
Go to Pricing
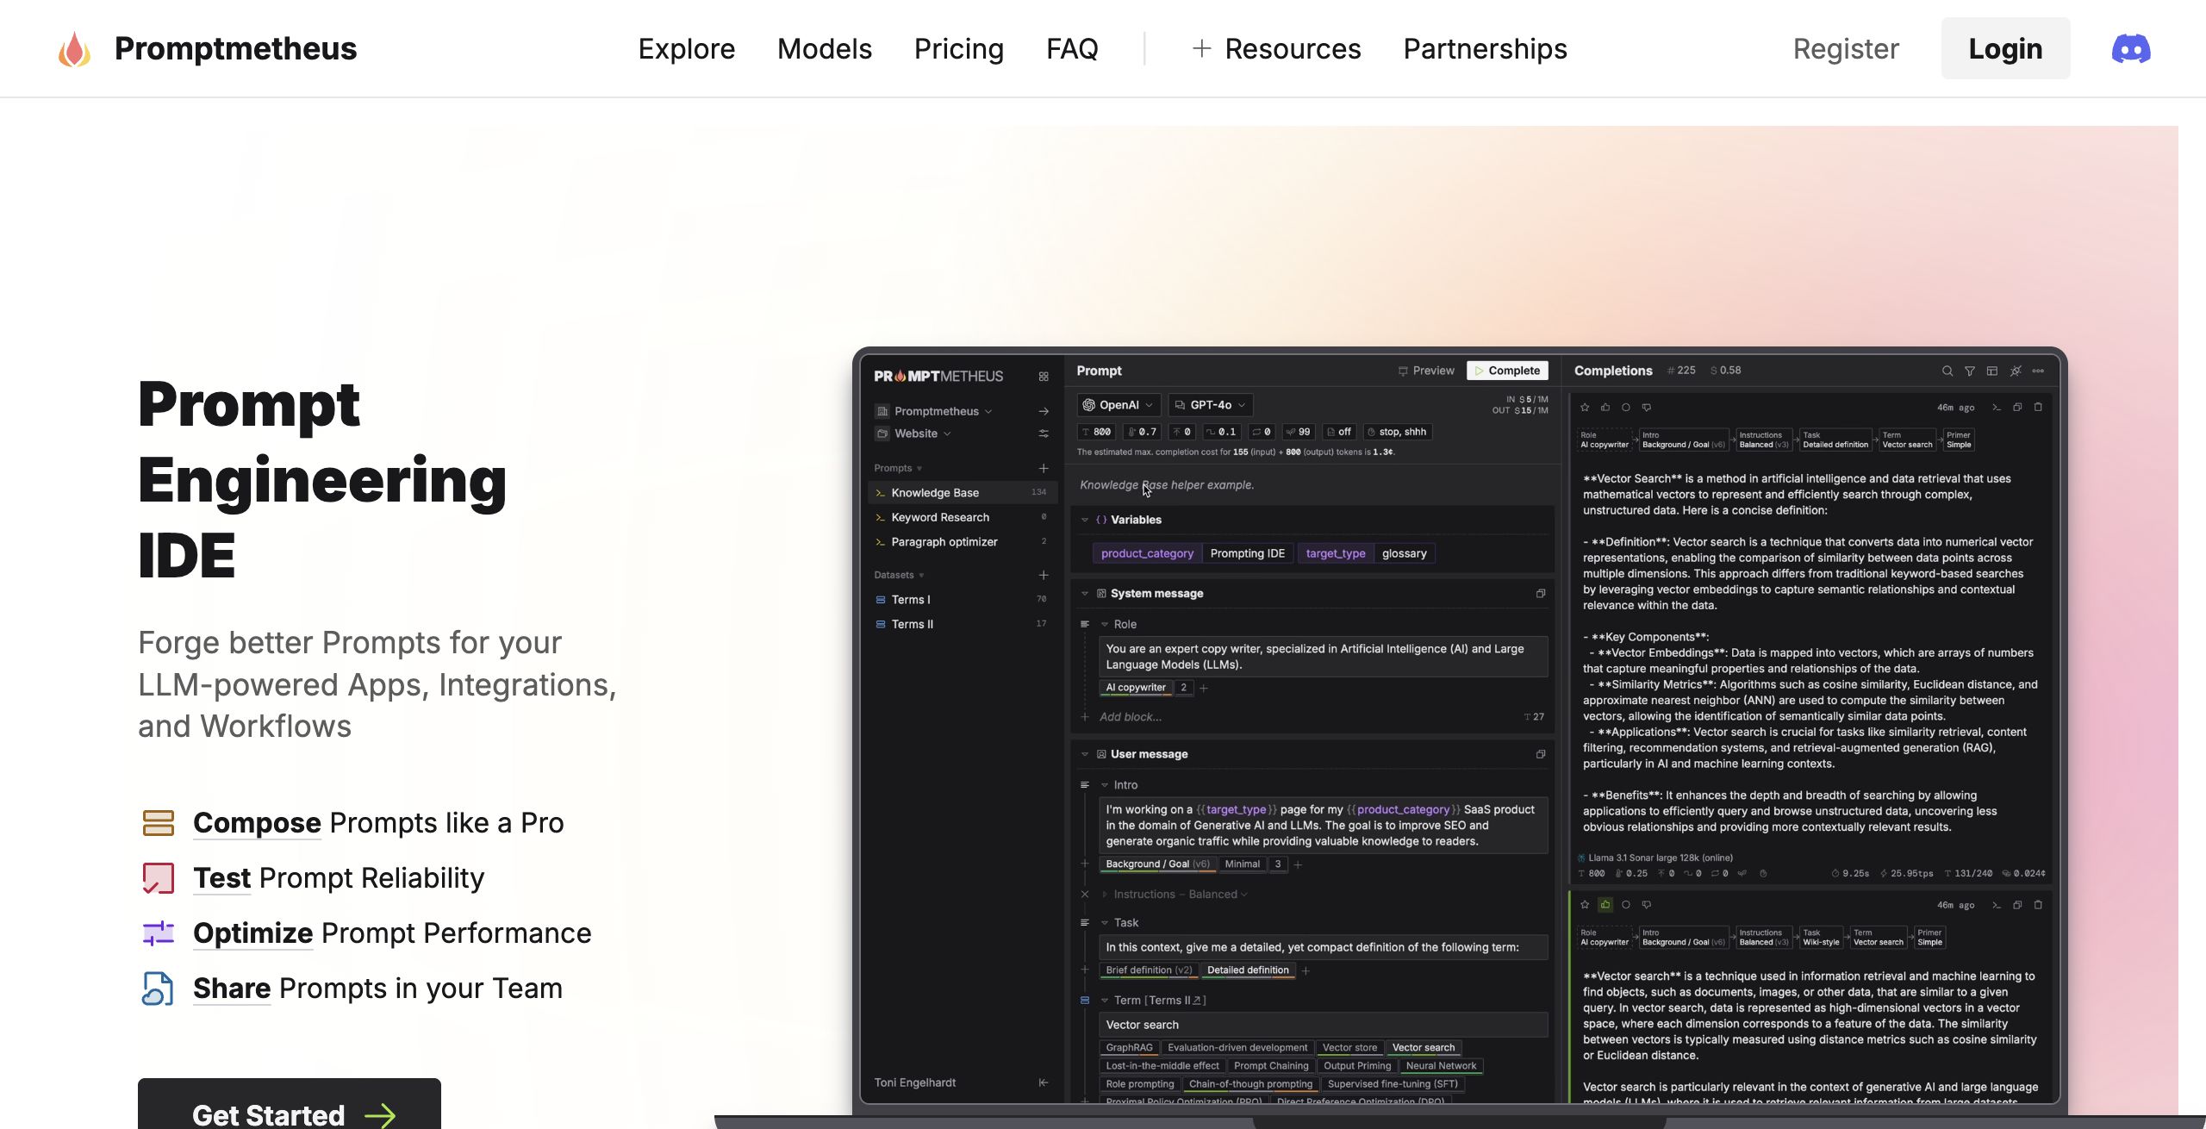pyautogui.click(x=958, y=49)
